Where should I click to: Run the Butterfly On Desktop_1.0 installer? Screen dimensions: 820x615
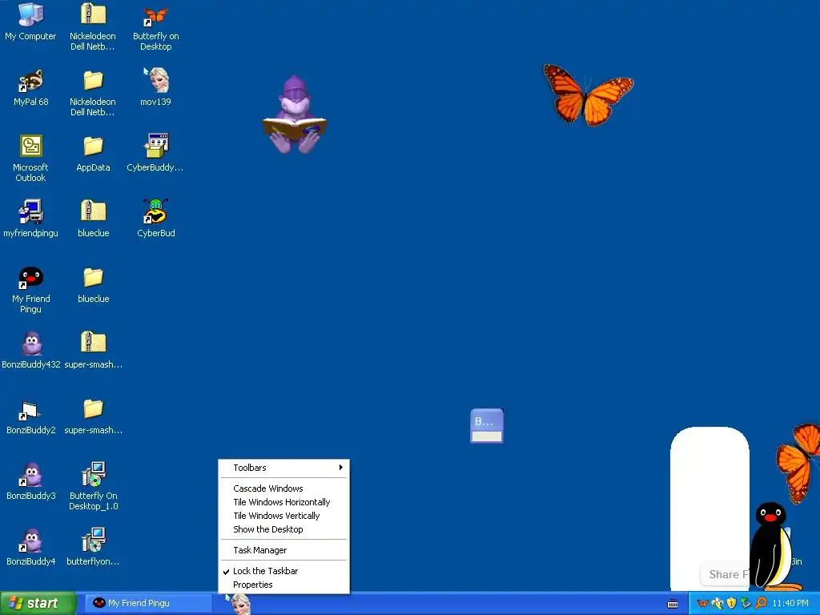coord(93,486)
